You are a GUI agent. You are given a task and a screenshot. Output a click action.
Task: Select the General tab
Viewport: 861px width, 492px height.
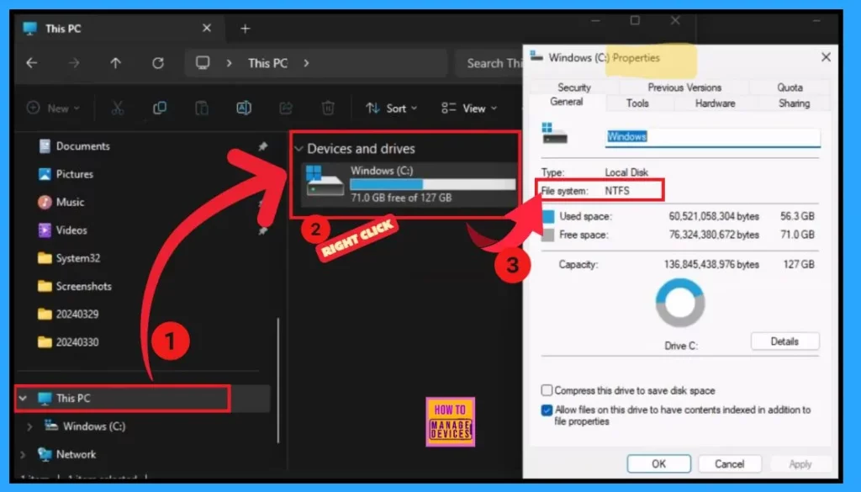567,102
